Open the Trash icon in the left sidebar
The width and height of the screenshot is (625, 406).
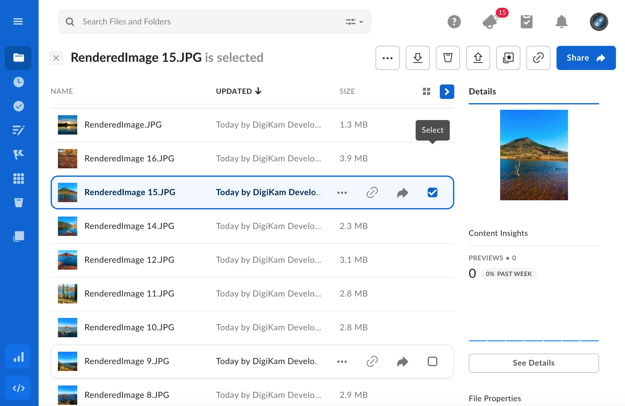tap(18, 203)
